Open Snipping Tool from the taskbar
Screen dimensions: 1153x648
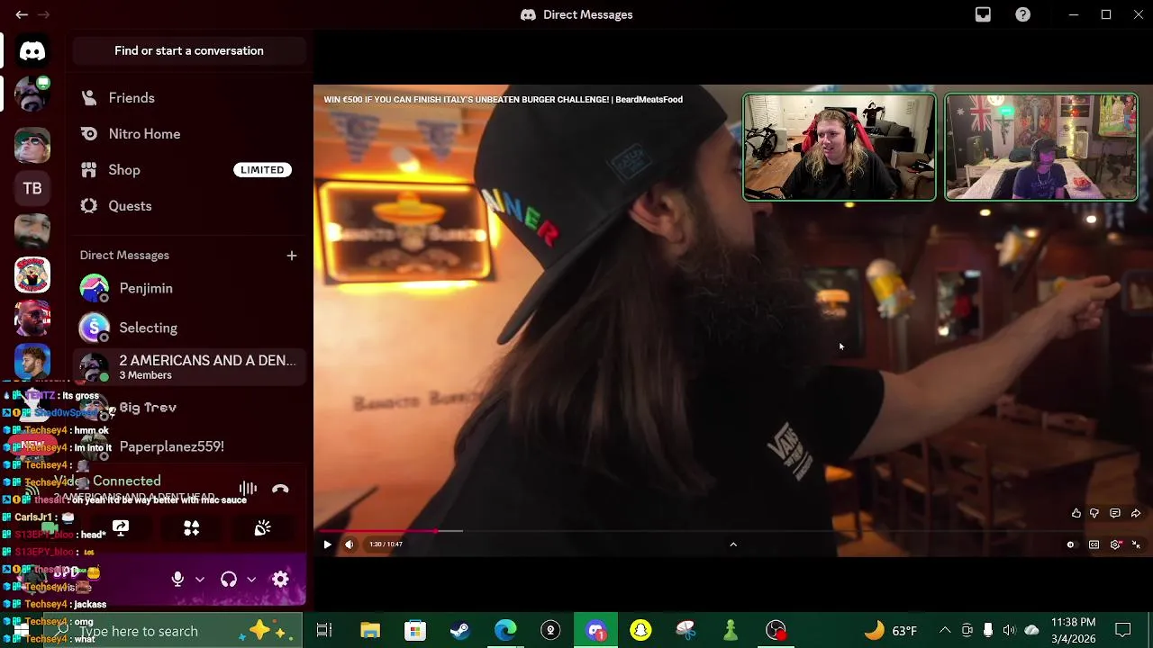[685, 630]
